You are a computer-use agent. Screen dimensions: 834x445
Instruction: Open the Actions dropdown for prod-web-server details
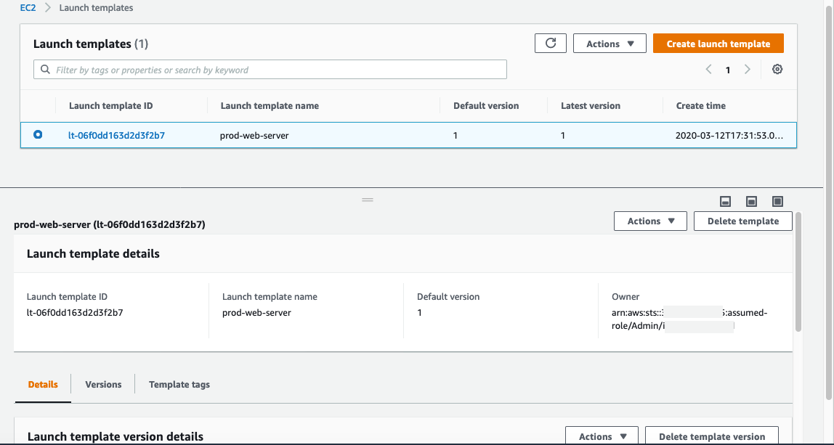(650, 221)
